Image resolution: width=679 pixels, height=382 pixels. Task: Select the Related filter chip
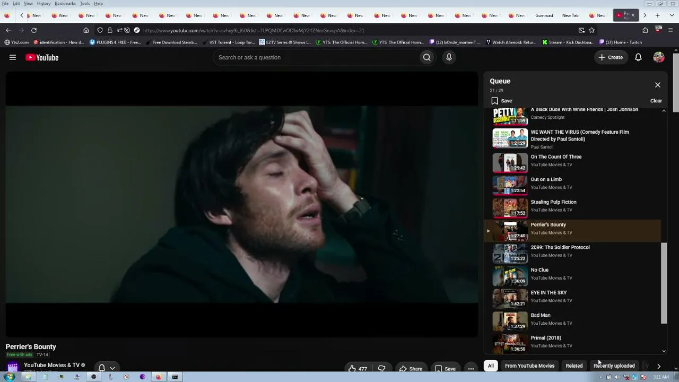(x=574, y=366)
